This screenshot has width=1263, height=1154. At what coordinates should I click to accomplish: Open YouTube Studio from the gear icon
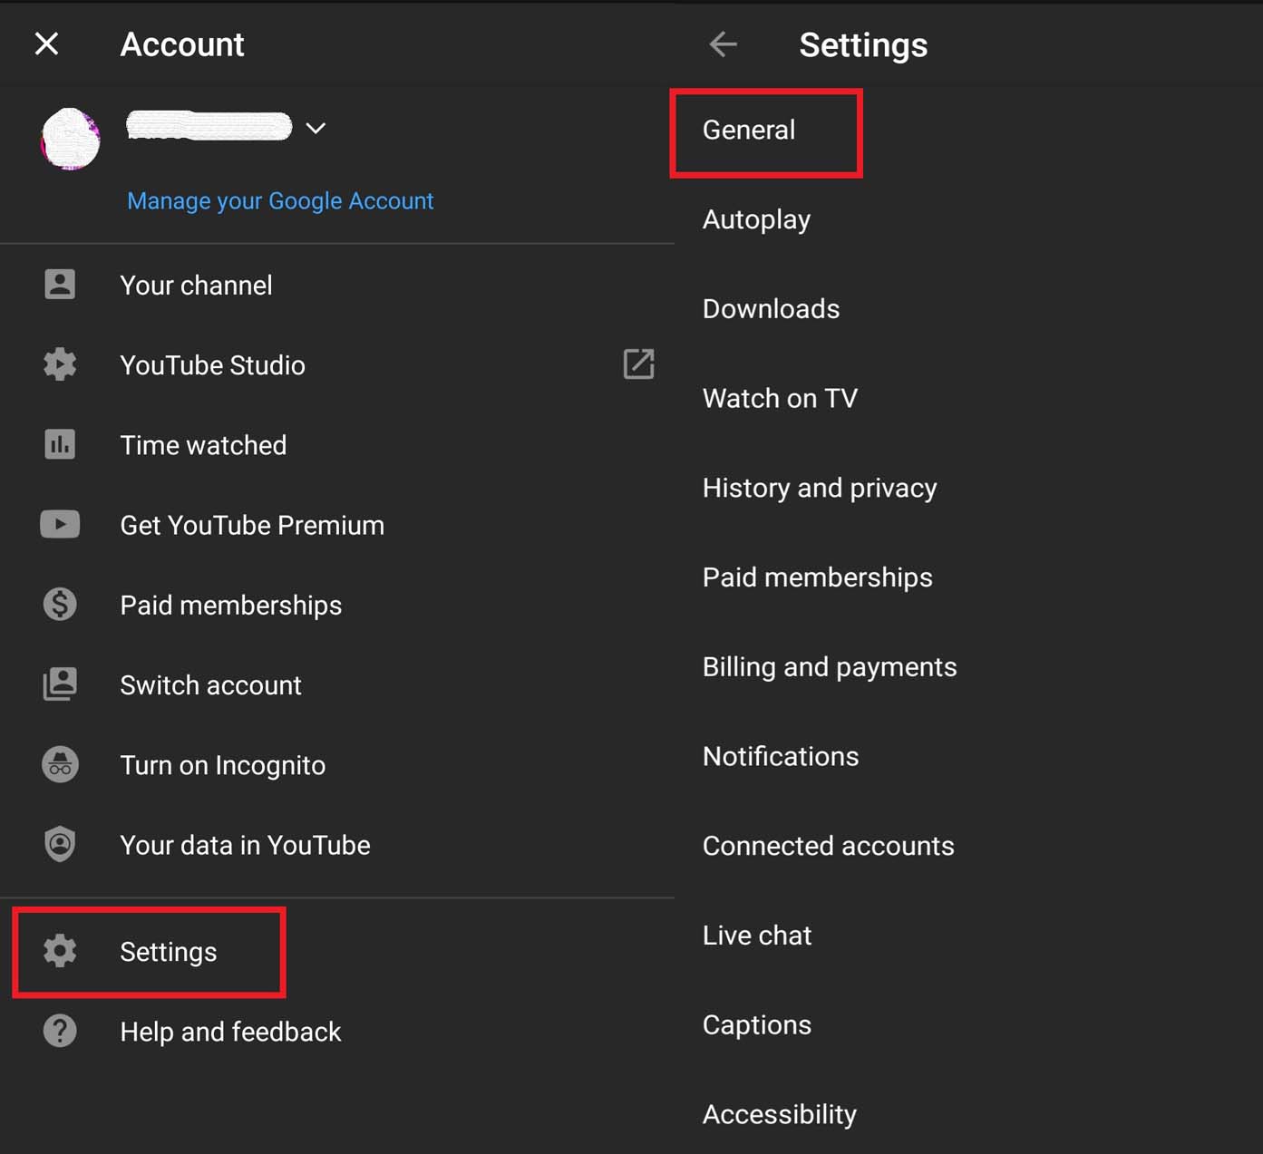click(59, 364)
